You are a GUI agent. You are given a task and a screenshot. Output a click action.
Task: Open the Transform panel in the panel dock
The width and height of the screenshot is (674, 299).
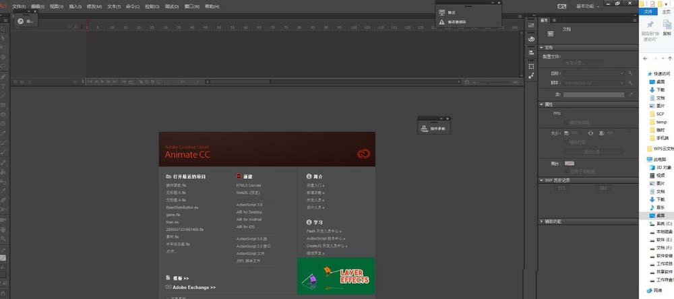531,66
